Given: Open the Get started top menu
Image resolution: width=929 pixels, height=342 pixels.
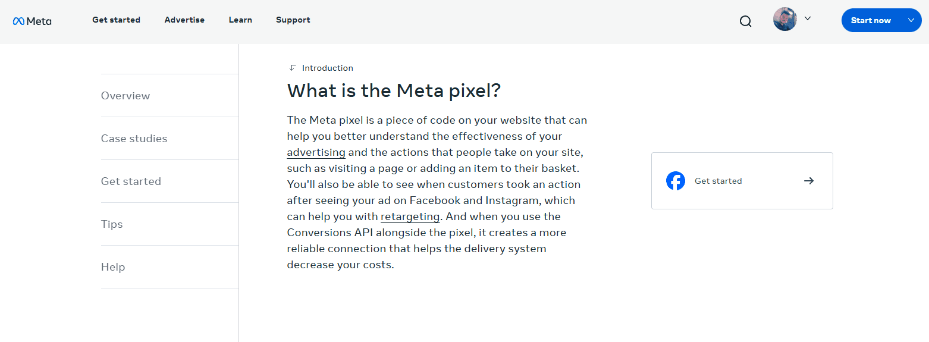Looking at the screenshot, I should [x=116, y=20].
